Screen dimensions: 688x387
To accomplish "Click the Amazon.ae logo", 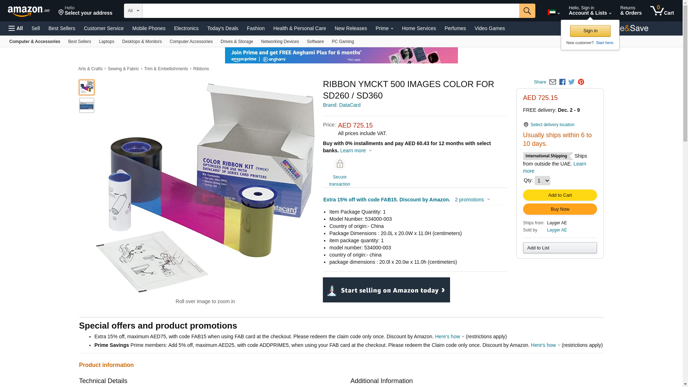I will (x=29, y=11).
